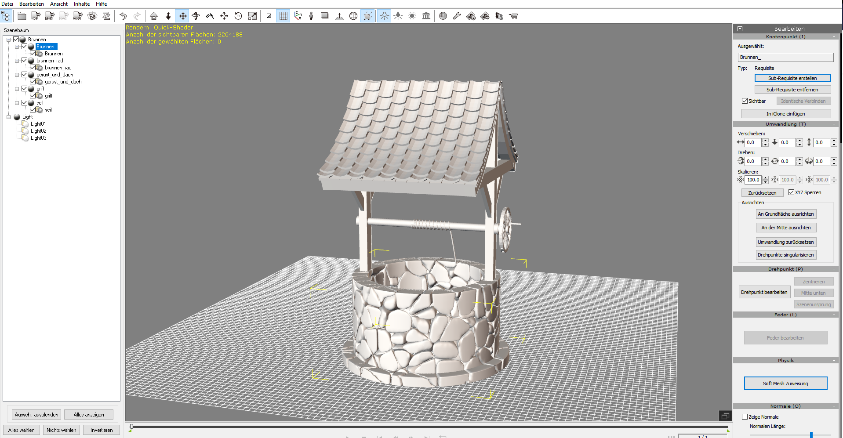Screen dimensions: 843x438
Task: Open preferences with the wrench icon
Action: point(457,16)
